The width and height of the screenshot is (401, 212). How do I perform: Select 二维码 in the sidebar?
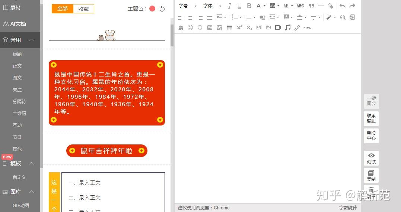click(x=19, y=113)
